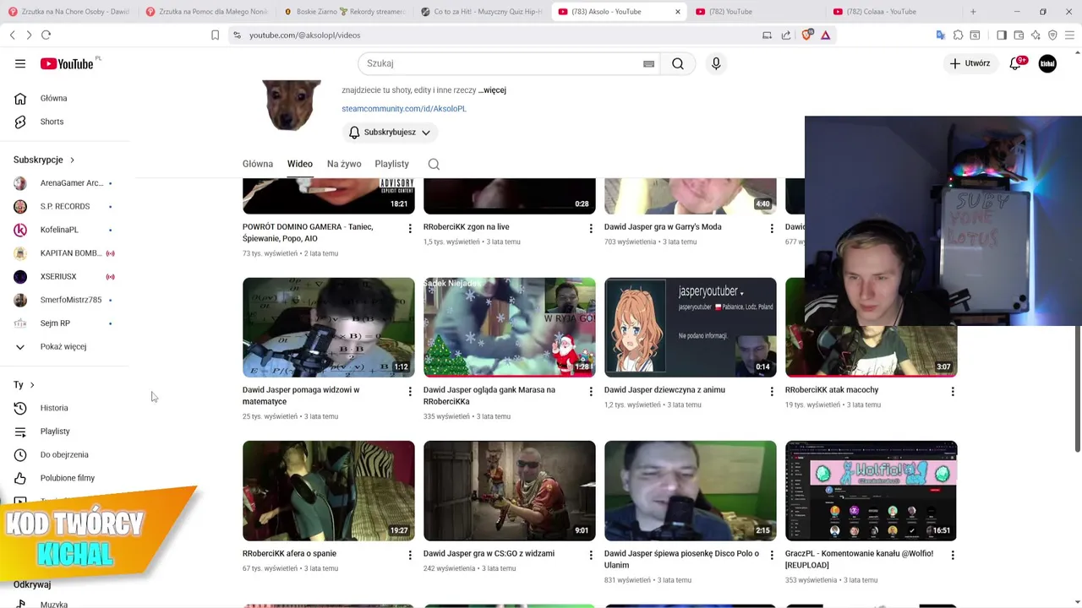Open options for Dawid Jasper gra w Garry's Moda
The width and height of the screenshot is (1082, 608).
pos(772,228)
